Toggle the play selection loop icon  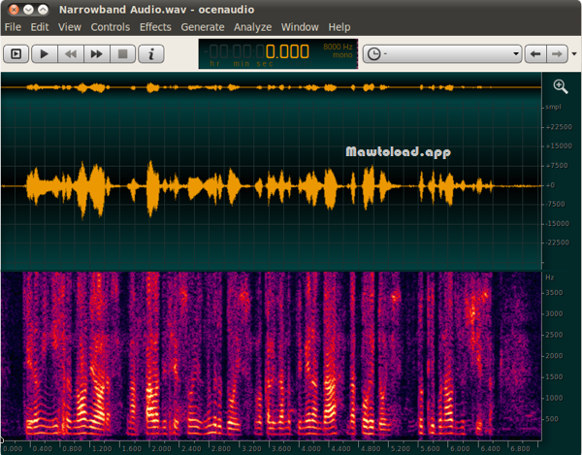16,54
